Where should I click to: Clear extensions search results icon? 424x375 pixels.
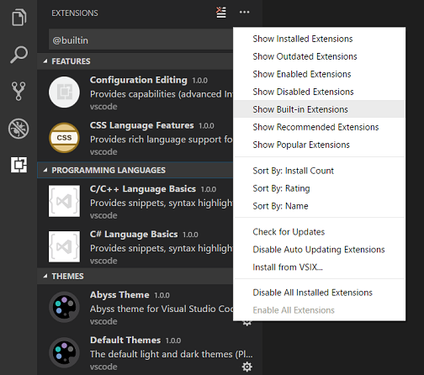[x=221, y=13]
